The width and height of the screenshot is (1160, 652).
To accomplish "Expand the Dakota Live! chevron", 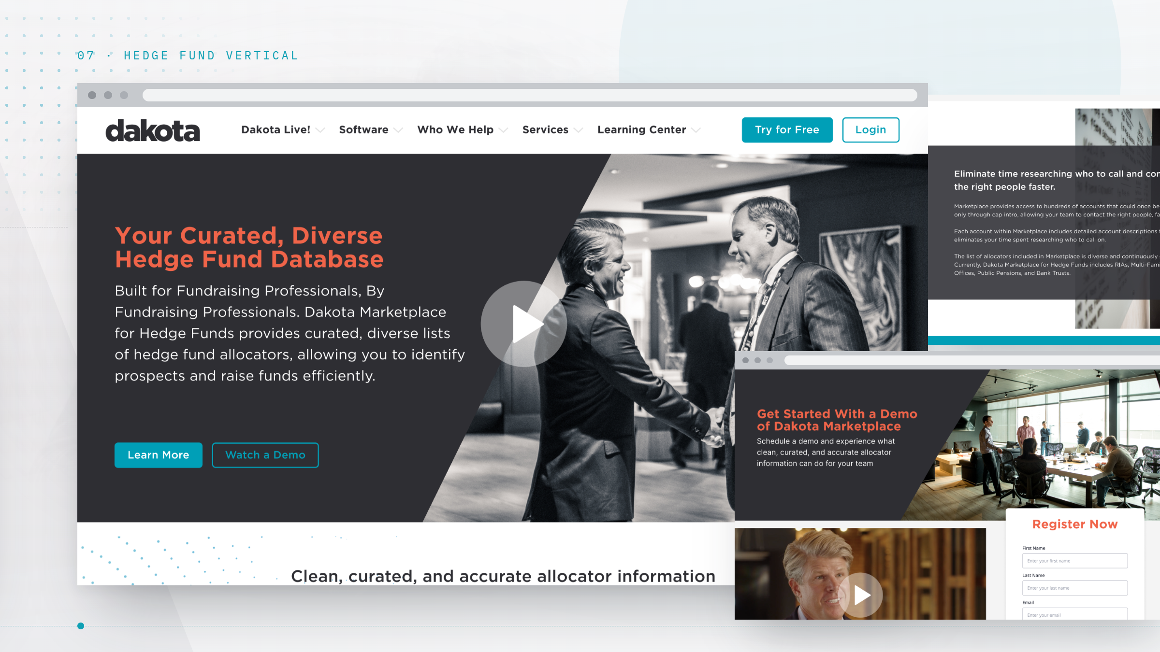I will 320,130.
